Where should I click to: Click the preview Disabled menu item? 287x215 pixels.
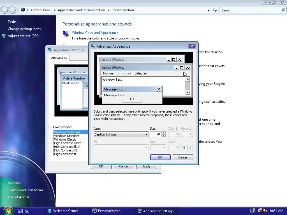(124, 73)
